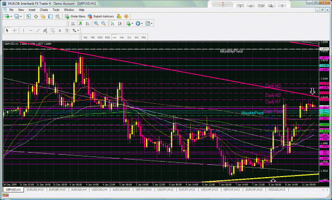
Task: Open the File menu
Action: [11, 10]
